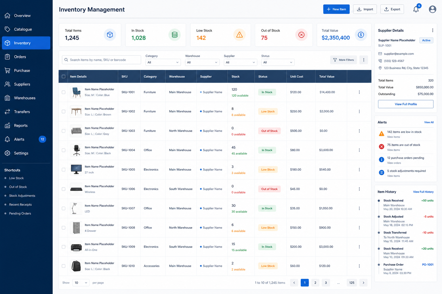Open Settings in the sidebar
442x294 pixels.
26,153
